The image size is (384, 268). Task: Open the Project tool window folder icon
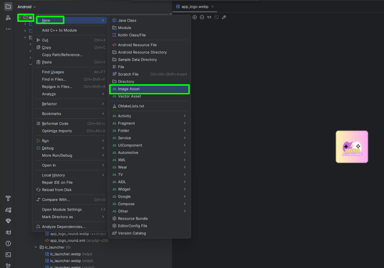[8, 6]
